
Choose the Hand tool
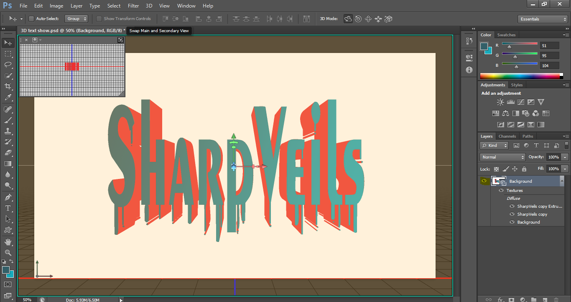click(8, 242)
